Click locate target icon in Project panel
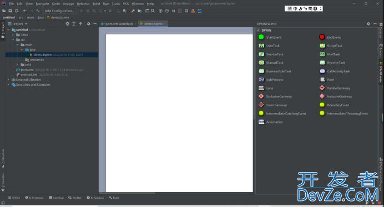This screenshot has height=207, width=384. click(x=67, y=24)
